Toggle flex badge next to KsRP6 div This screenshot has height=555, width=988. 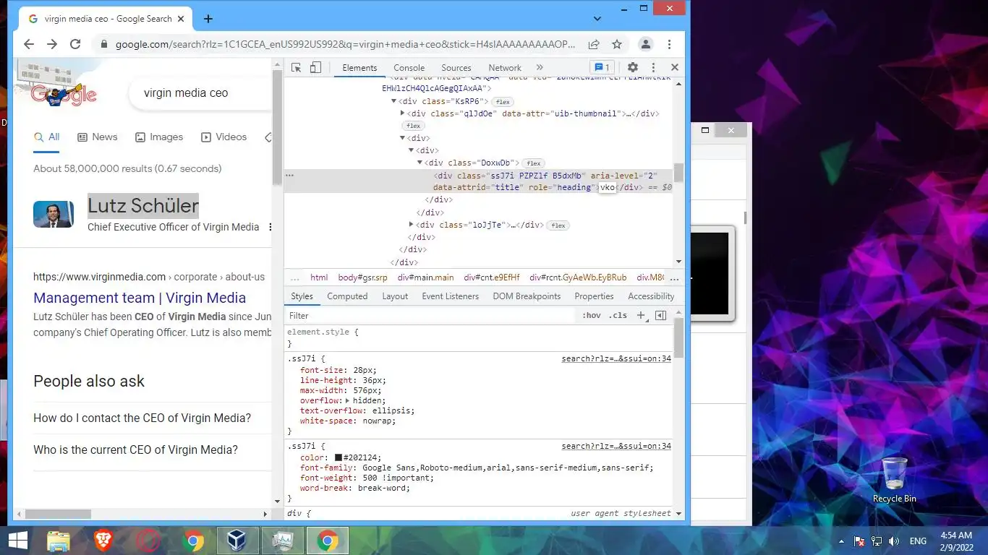(x=503, y=102)
